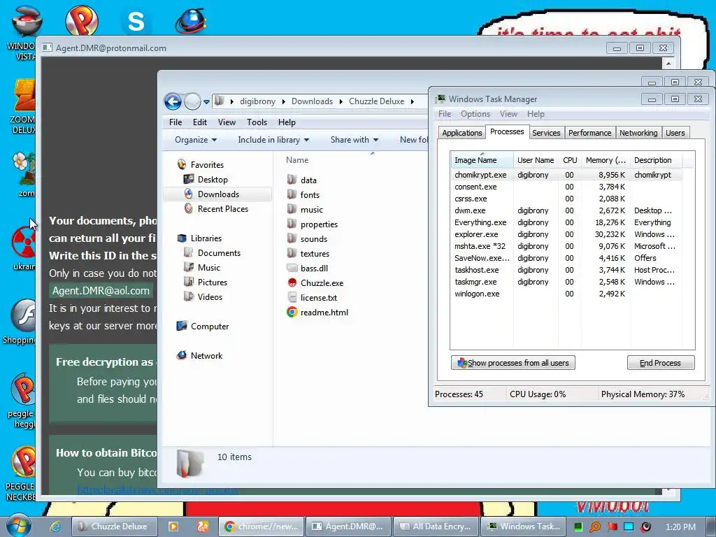
Task: Switch to Chuzzle Deluxe taskbar button
Action: coord(114,527)
